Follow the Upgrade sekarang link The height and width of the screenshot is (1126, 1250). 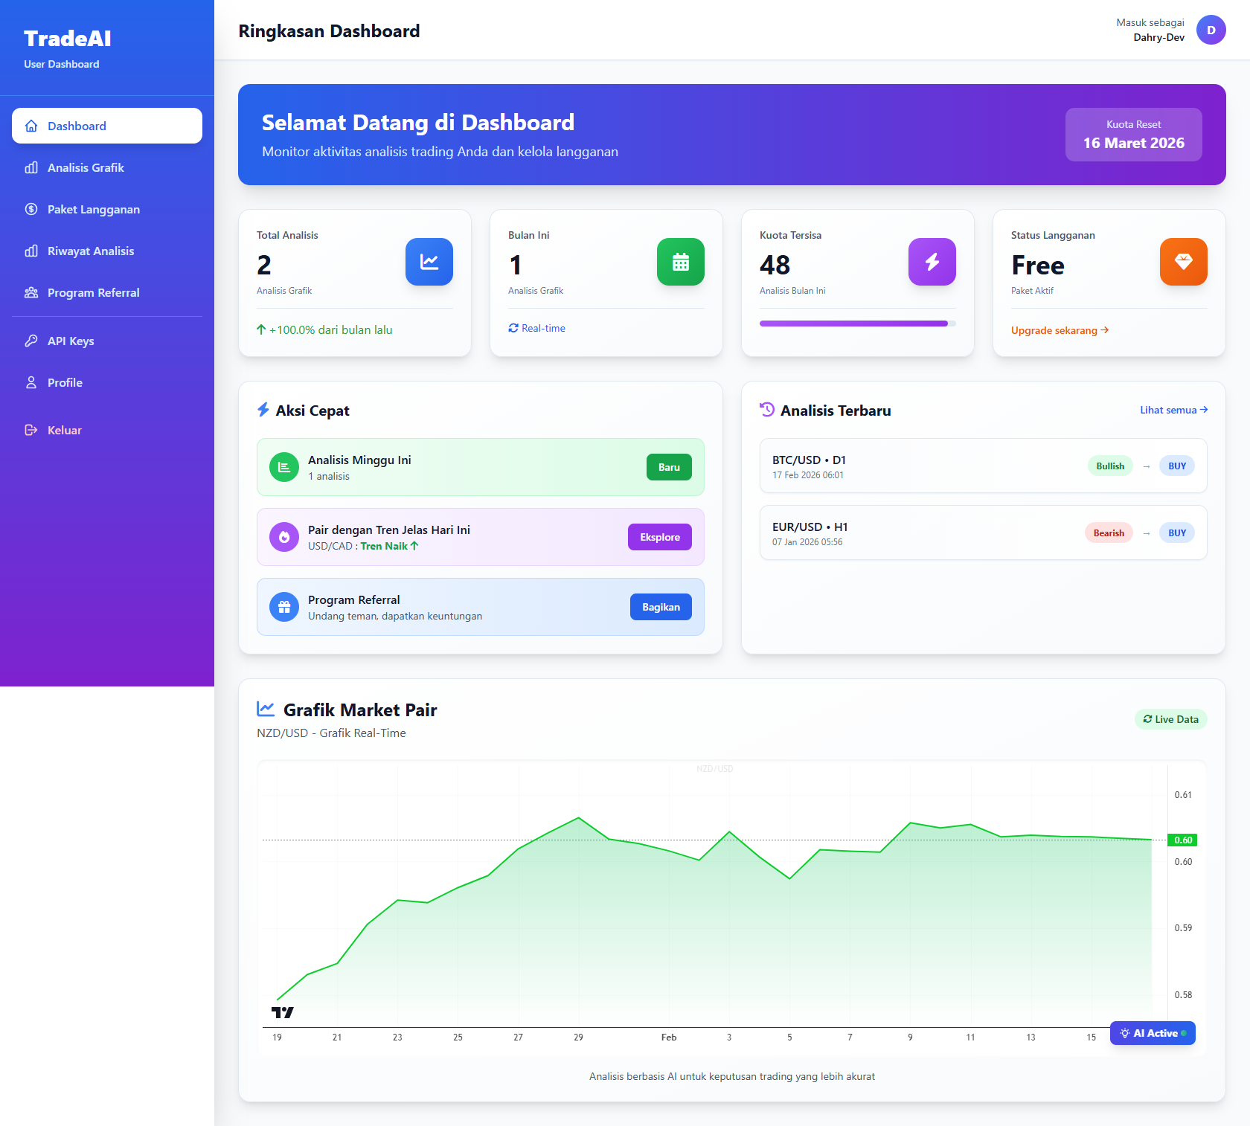(x=1059, y=330)
